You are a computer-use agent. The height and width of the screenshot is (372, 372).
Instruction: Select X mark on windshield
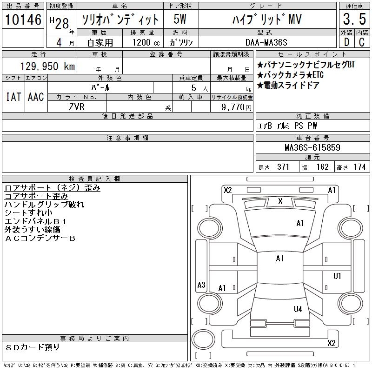coord(280,201)
